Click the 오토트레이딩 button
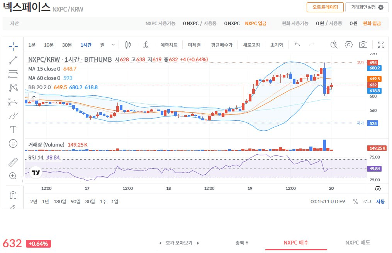 [x=325, y=7]
